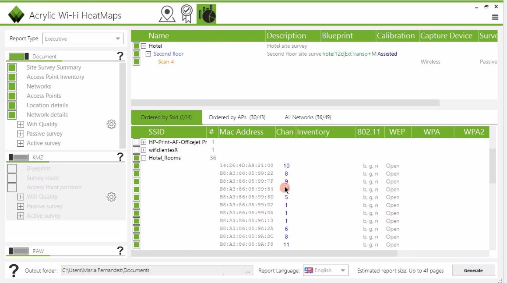The height and width of the screenshot is (283, 507).
Task: Click the 802.11 column header
Action: 369,132
